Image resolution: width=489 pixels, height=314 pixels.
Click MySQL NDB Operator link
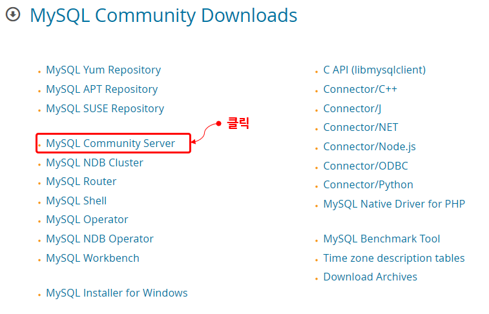click(99, 239)
